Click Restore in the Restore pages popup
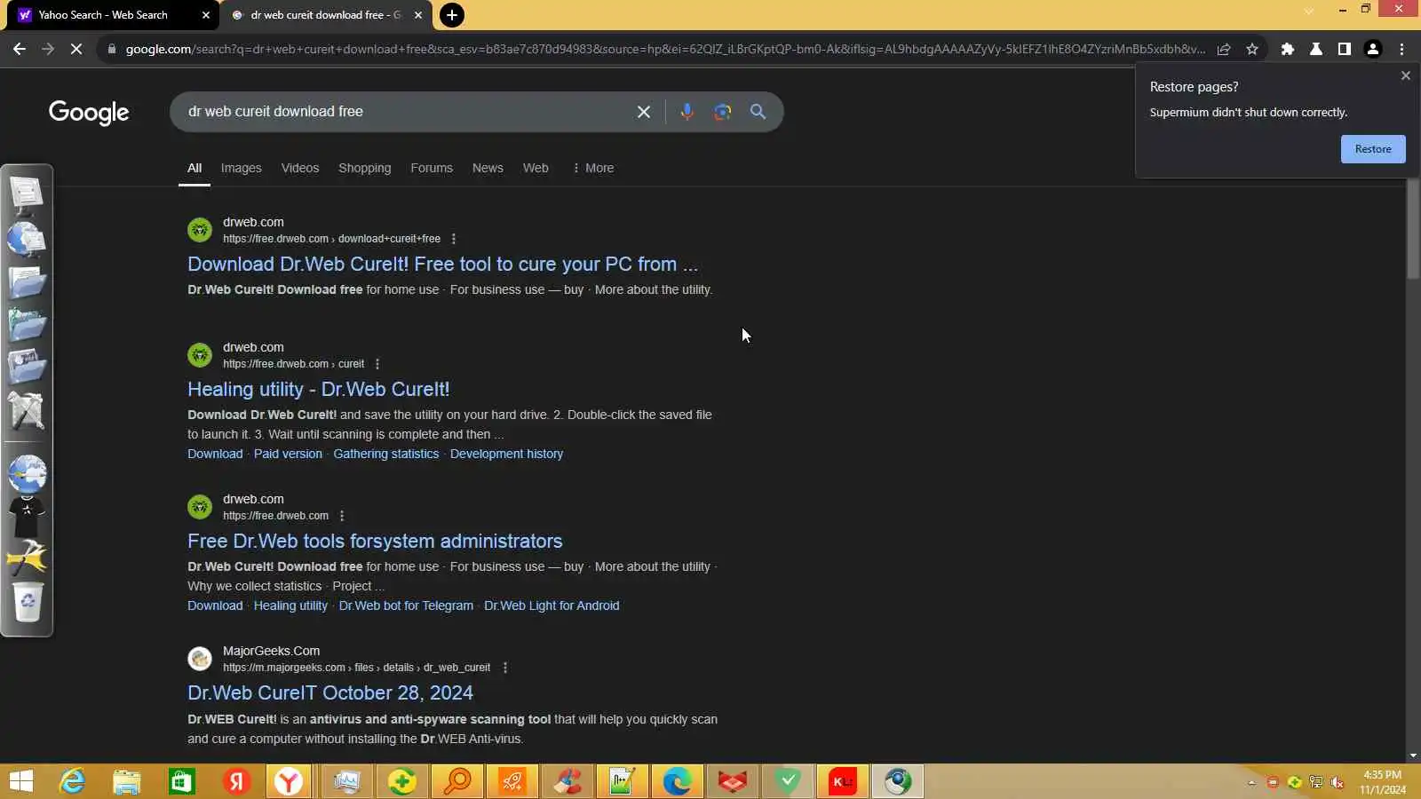 pyautogui.click(x=1373, y=149)
